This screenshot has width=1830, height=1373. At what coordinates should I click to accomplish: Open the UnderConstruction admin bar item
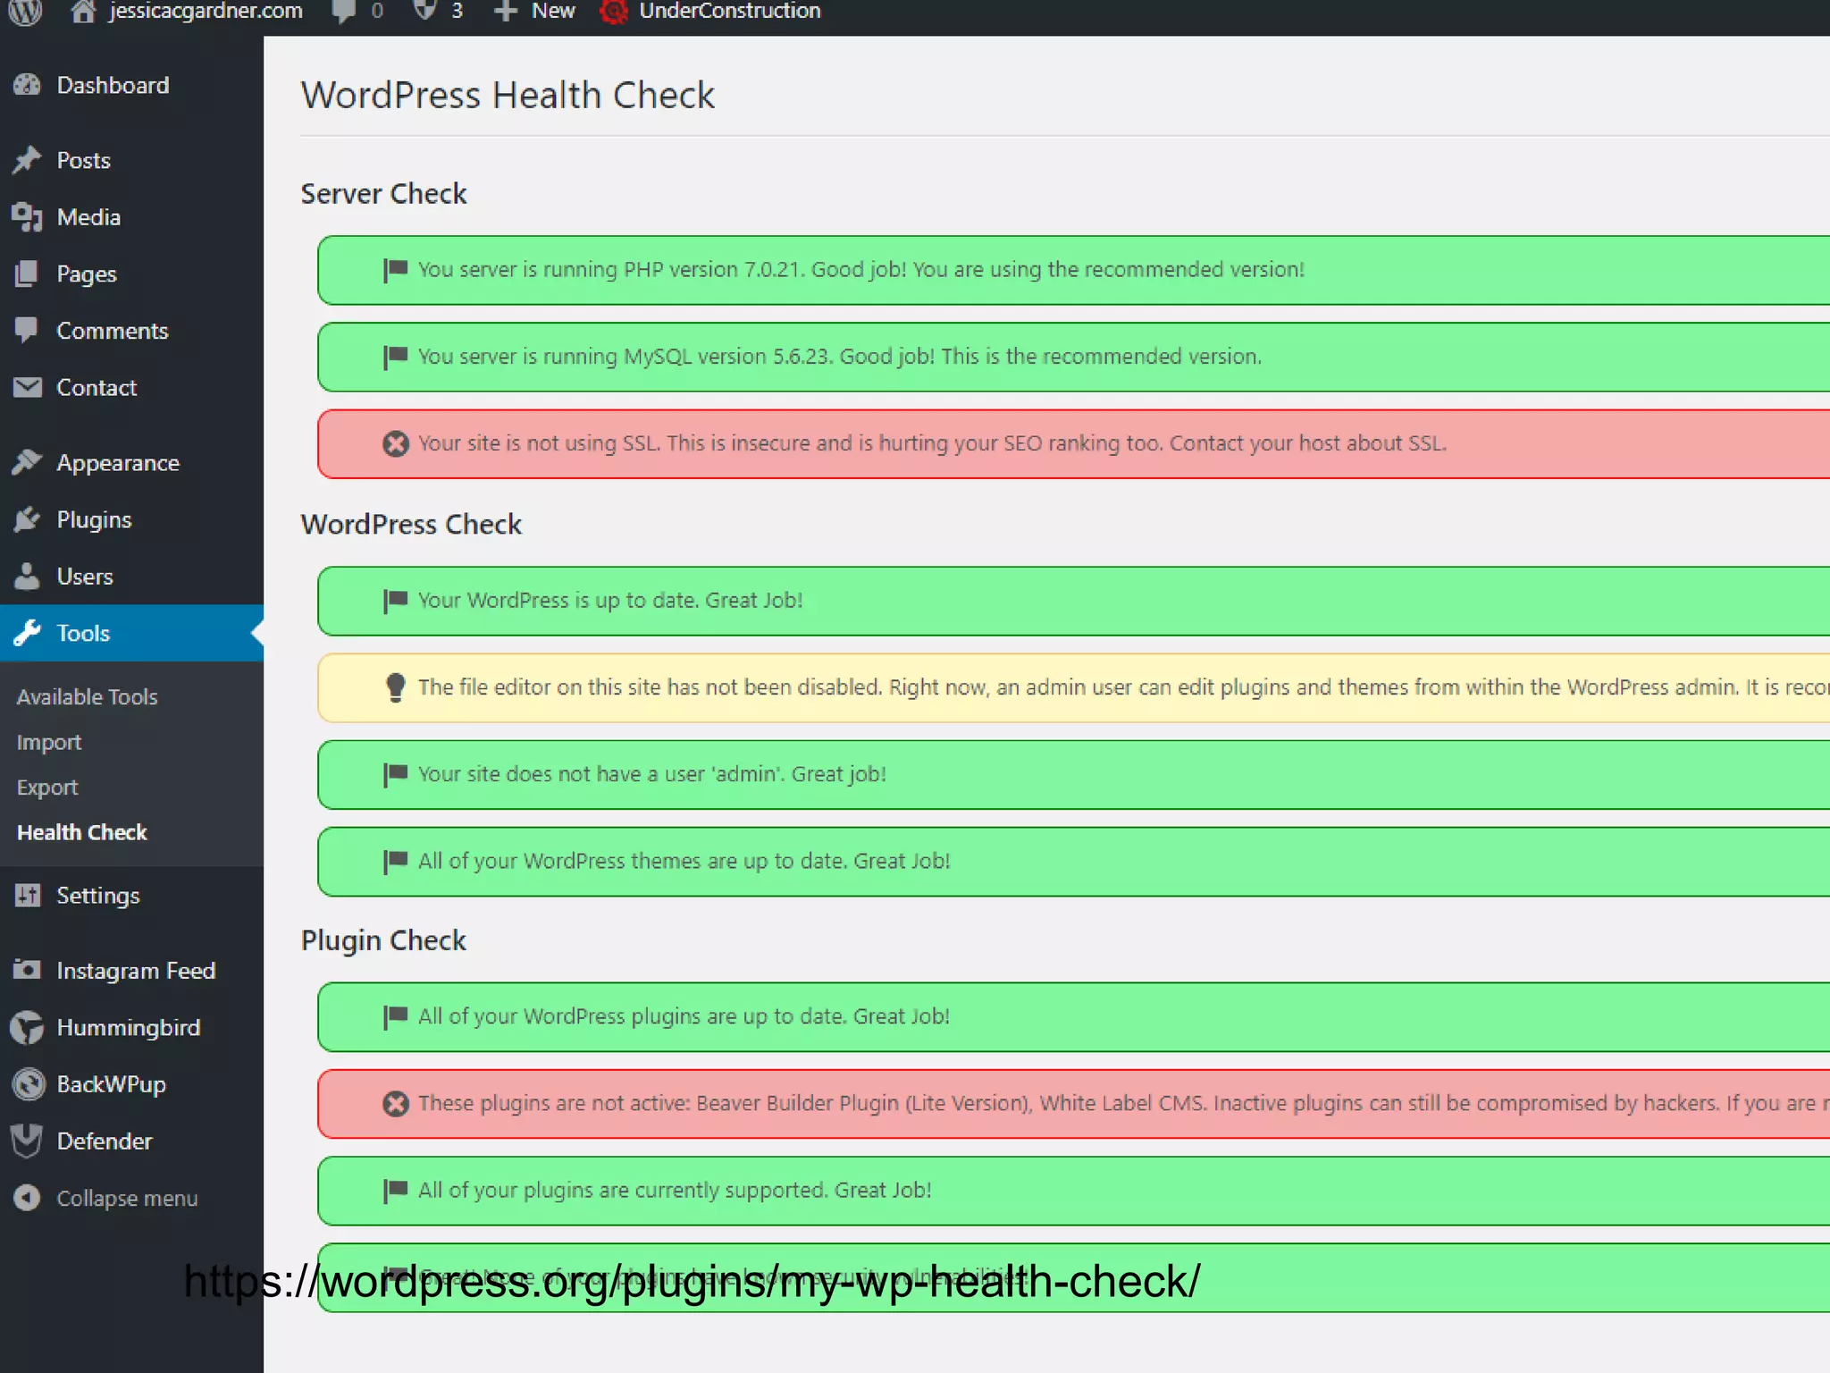pyautogui.click(x=729, y=11)
